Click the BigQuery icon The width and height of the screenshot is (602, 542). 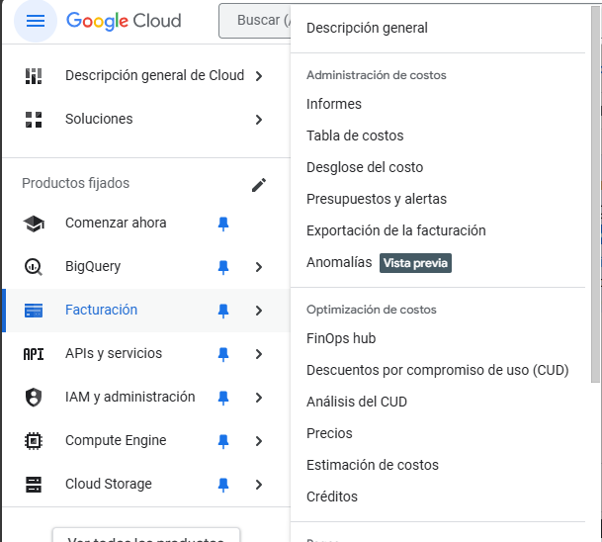point(34,267)
